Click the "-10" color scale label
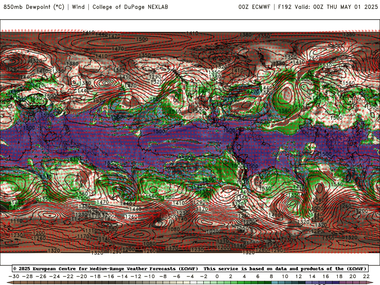The image size is (380, 285). tap(150, 276)
